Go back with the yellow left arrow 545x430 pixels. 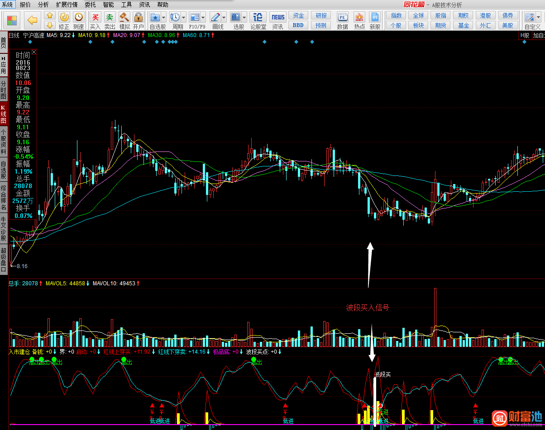[x=32, y=20]
